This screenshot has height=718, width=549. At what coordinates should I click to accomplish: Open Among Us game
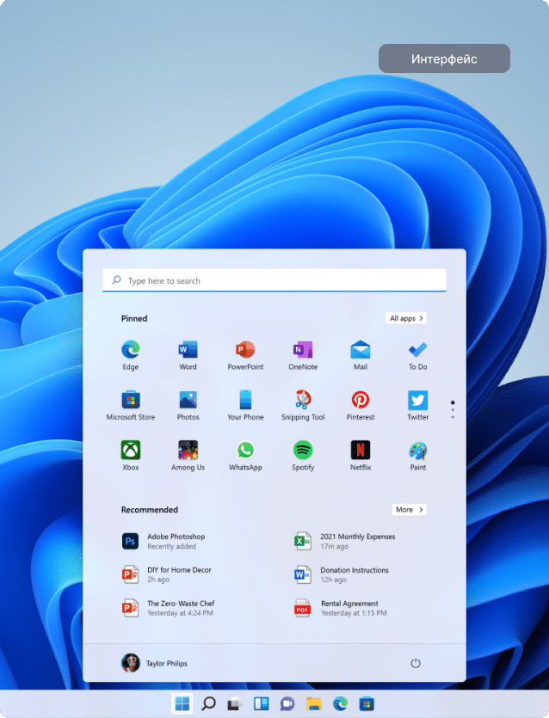[188, 456]
